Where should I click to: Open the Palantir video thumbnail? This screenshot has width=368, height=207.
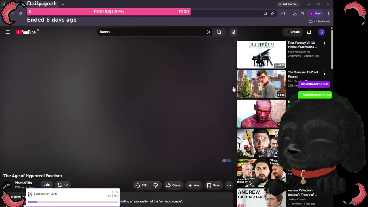[x=261, y=84]
